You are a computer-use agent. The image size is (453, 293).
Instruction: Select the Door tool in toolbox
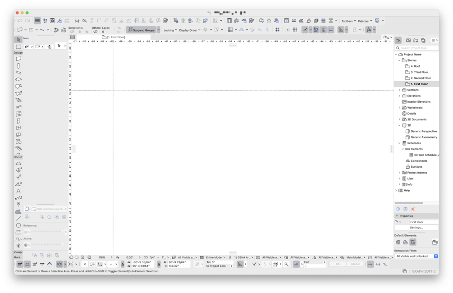[18, 121]
